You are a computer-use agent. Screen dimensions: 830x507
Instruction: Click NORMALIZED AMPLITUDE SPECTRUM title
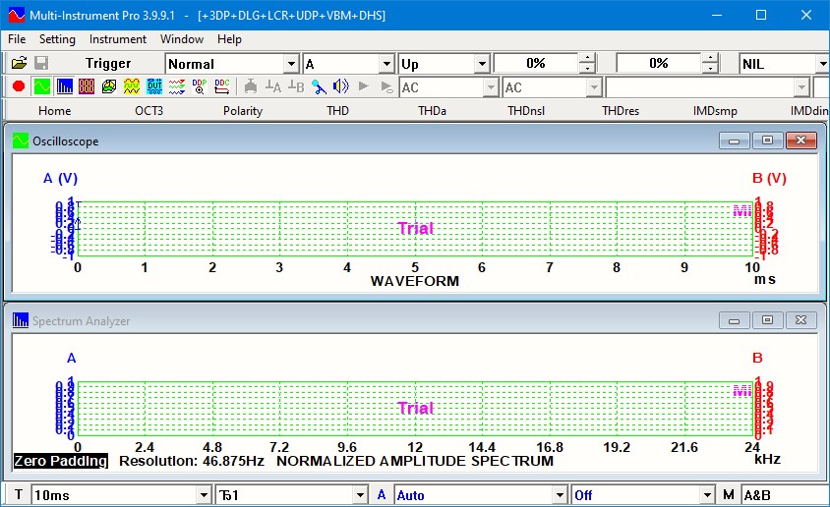(415, 461)
